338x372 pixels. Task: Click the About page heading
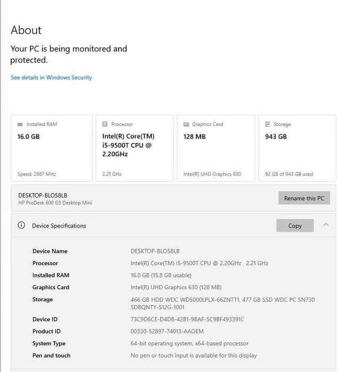click(26, 30)
